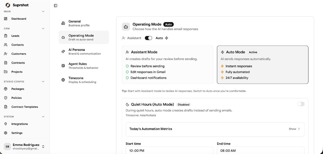Toggle the Assistant/Auto mode switch
The height and width of the screenshot is (154, 323).
(x=148, y=38)
